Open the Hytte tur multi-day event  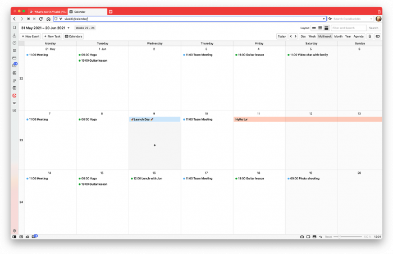(x=308, y=119)
